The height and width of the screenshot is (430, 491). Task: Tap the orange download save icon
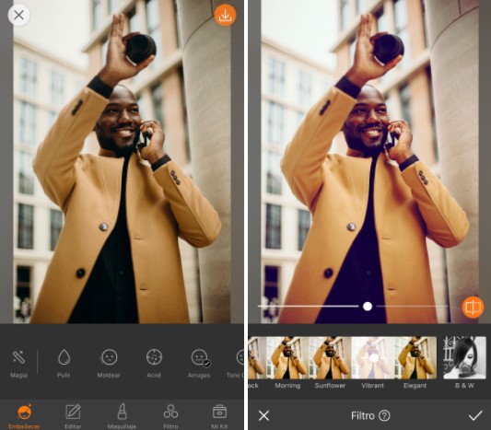coord(225,15)
